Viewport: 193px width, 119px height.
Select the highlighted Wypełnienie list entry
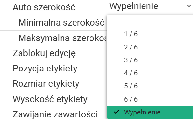[x=150, y=112]
